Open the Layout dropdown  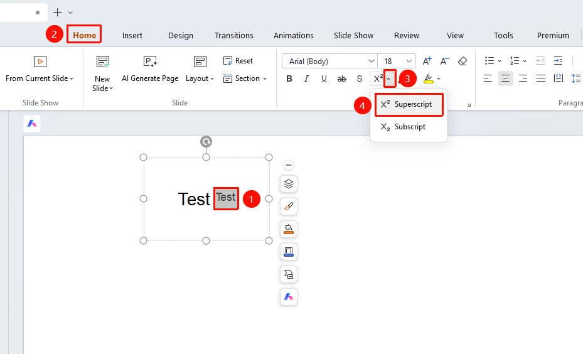pos(200,69)
